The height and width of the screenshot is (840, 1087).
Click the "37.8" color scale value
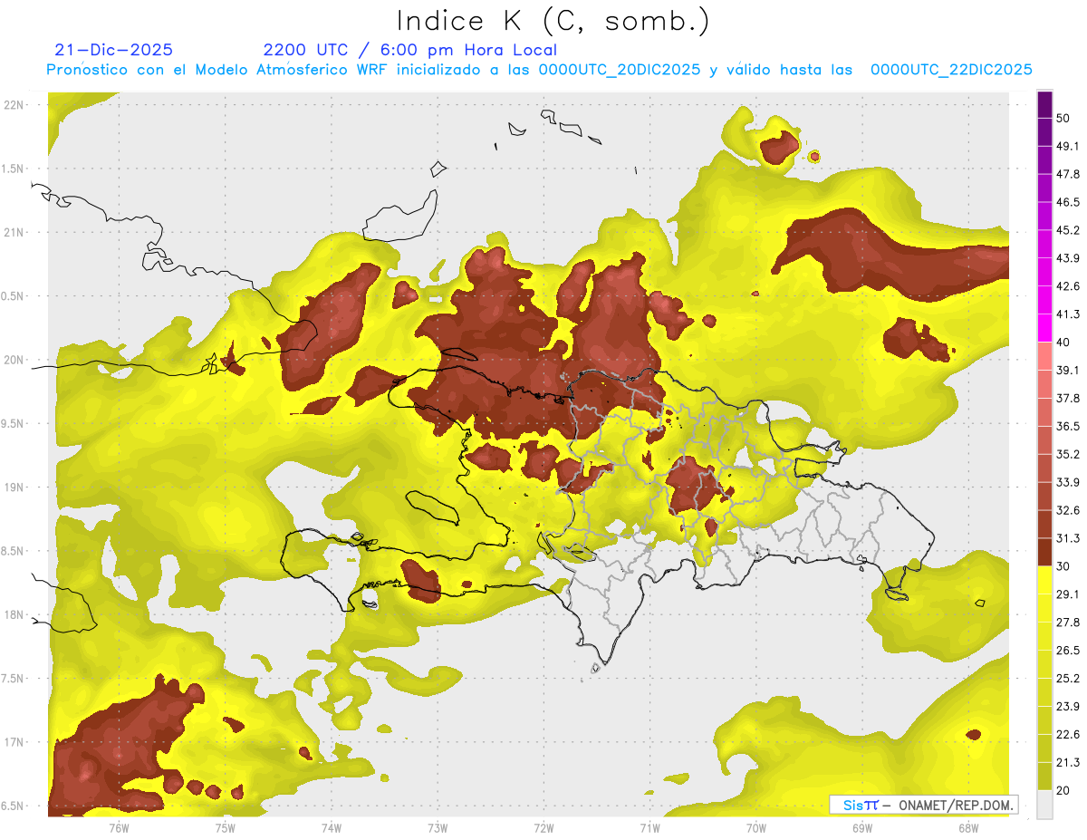(1068, 399)
